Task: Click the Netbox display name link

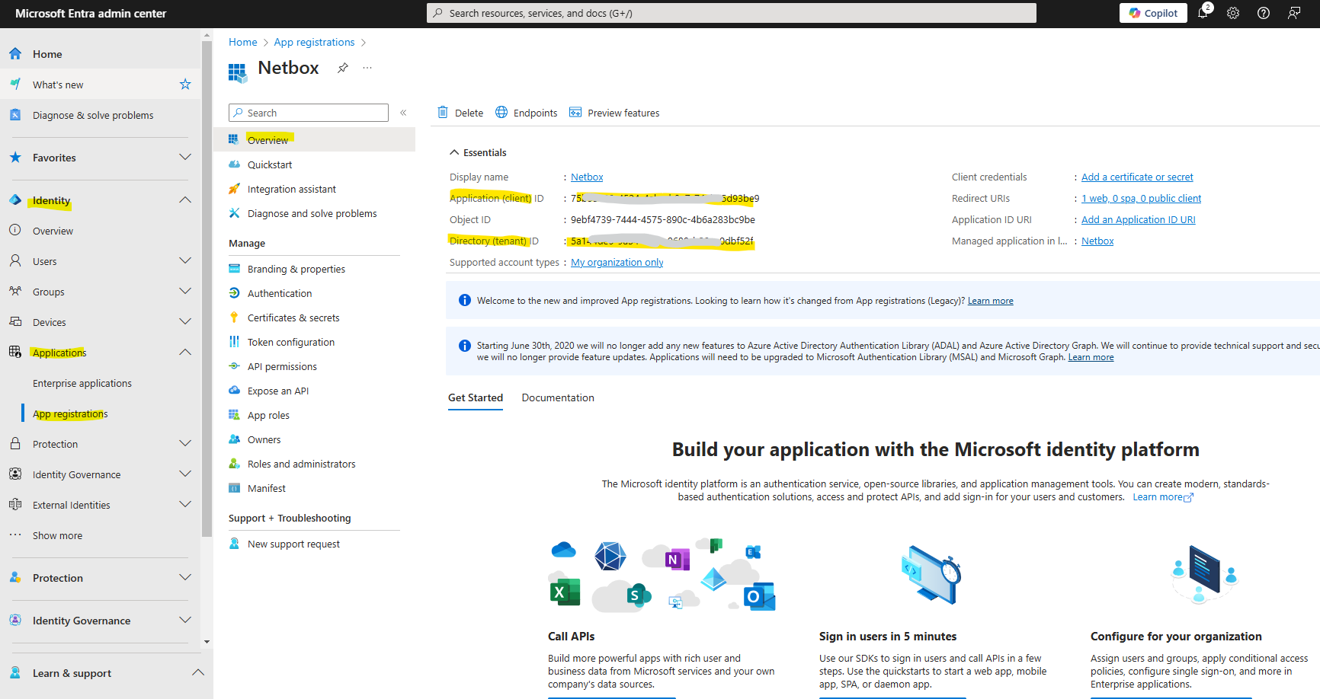Action: coord(587,177)
